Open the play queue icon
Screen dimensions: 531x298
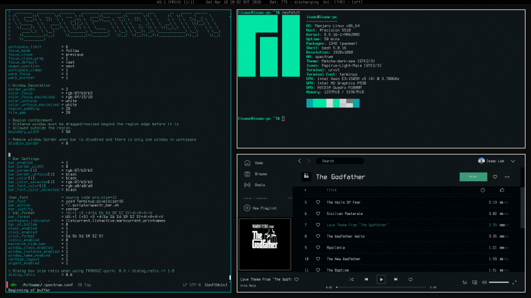tap(465, 282)
